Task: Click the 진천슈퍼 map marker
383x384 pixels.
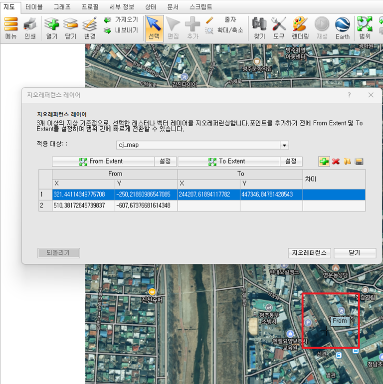Action: tap(152, 292)
